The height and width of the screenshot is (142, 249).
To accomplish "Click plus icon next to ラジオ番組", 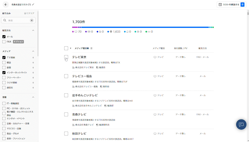I will coord(33,83).
